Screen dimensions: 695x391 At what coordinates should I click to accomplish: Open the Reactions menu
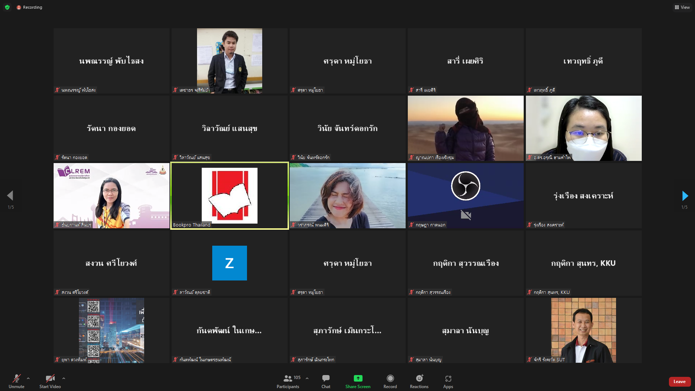[419, 381]
